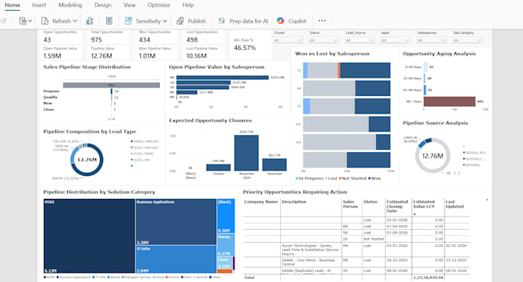Click the Not Started status cell

pos(373,239)
